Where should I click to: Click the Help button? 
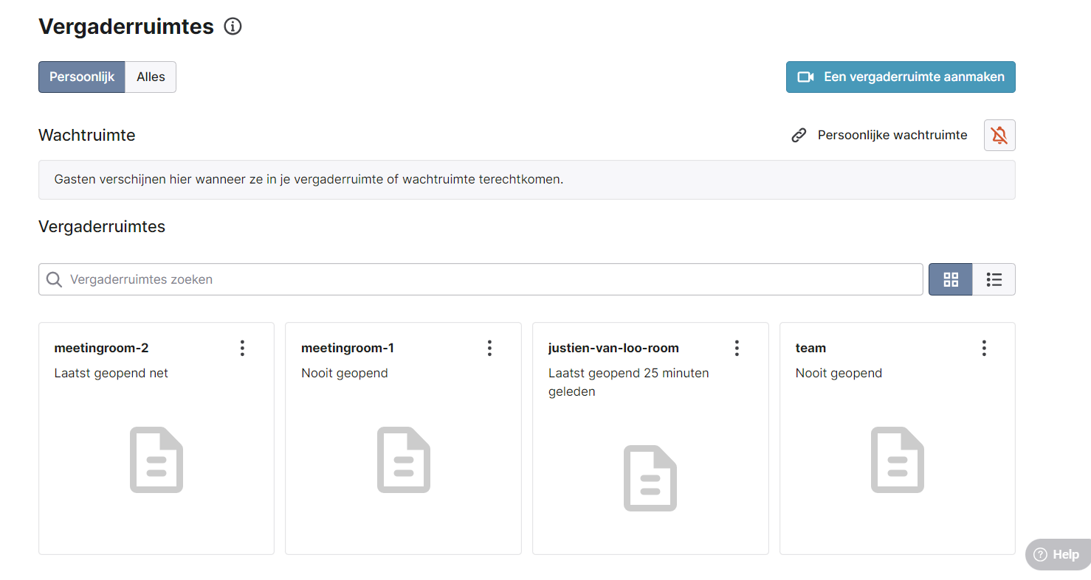pyautogui.click(x=1057, y=554)
